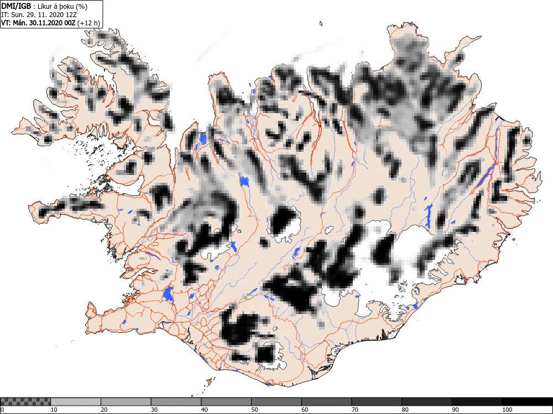Select the legend label '40'
The height and width of the screenshot is (414, 553).
(x=204, y=410)
